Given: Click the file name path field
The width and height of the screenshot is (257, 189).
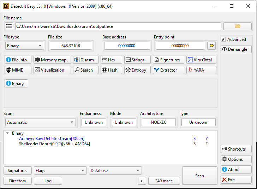Looking at the screenshot, I should (x=118, y=26).
